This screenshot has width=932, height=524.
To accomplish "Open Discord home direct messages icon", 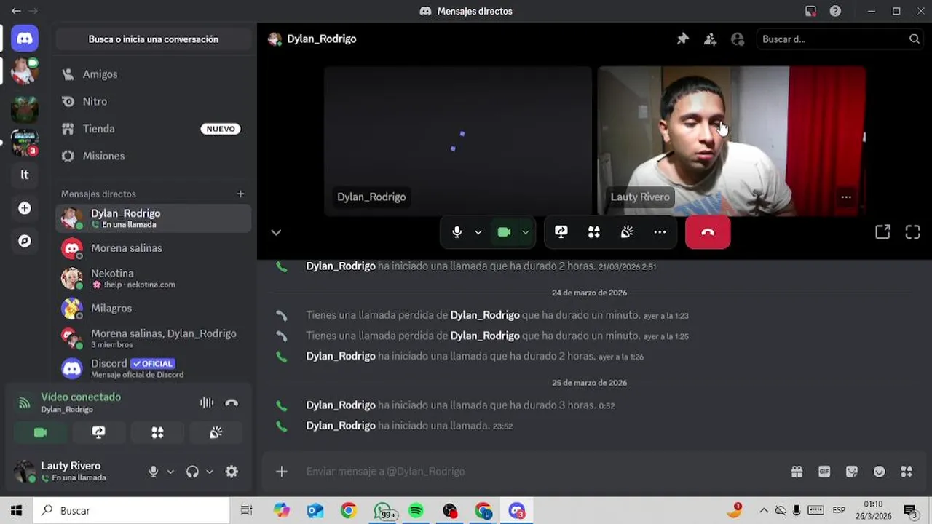I will coord(25,39).
